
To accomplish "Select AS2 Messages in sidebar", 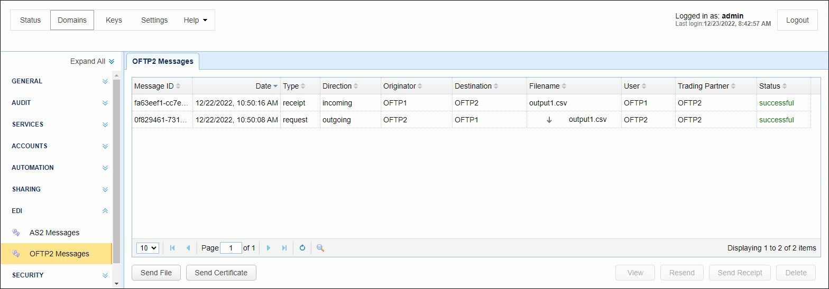I will (x=54, y=233).
